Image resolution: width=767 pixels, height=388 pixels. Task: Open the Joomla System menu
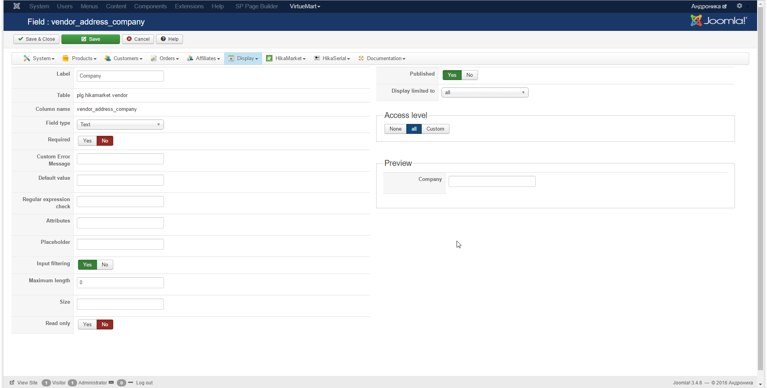pos(39,6)
